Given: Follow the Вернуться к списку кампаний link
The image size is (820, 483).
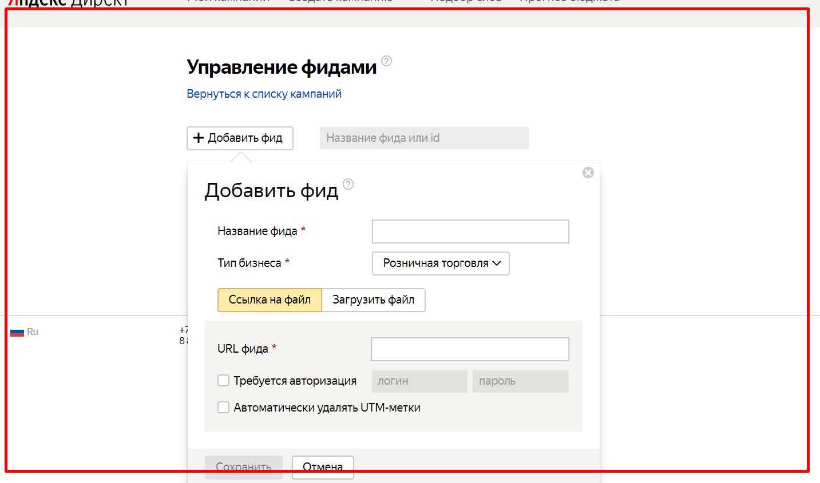Looking at the screenshot, I should (x=264, y=94).
